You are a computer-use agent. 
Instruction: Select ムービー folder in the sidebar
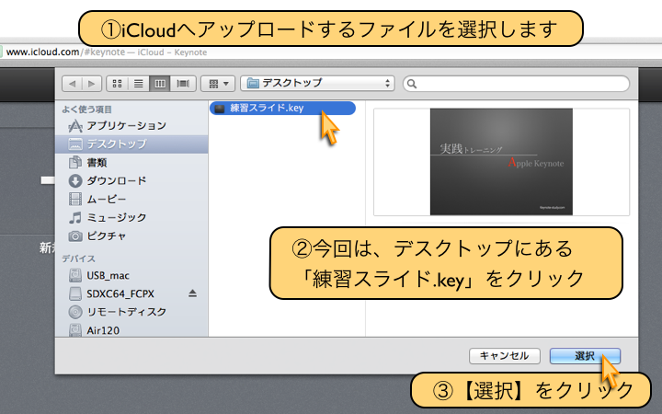pos(107,199)
